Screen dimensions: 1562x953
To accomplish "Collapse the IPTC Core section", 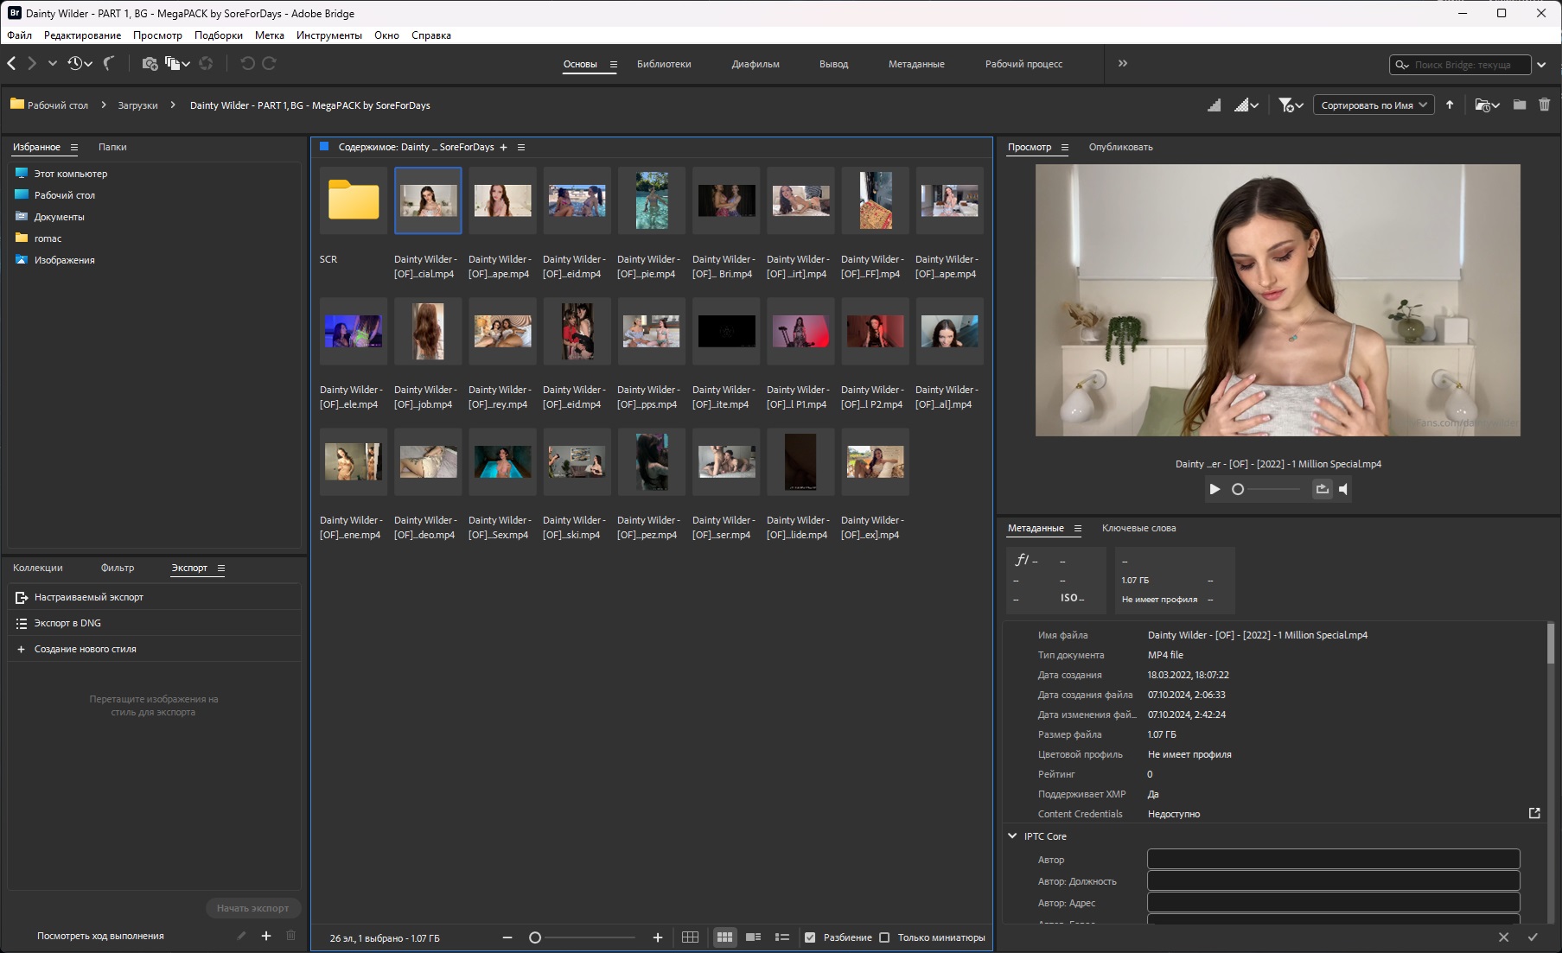I will 1012,836.
